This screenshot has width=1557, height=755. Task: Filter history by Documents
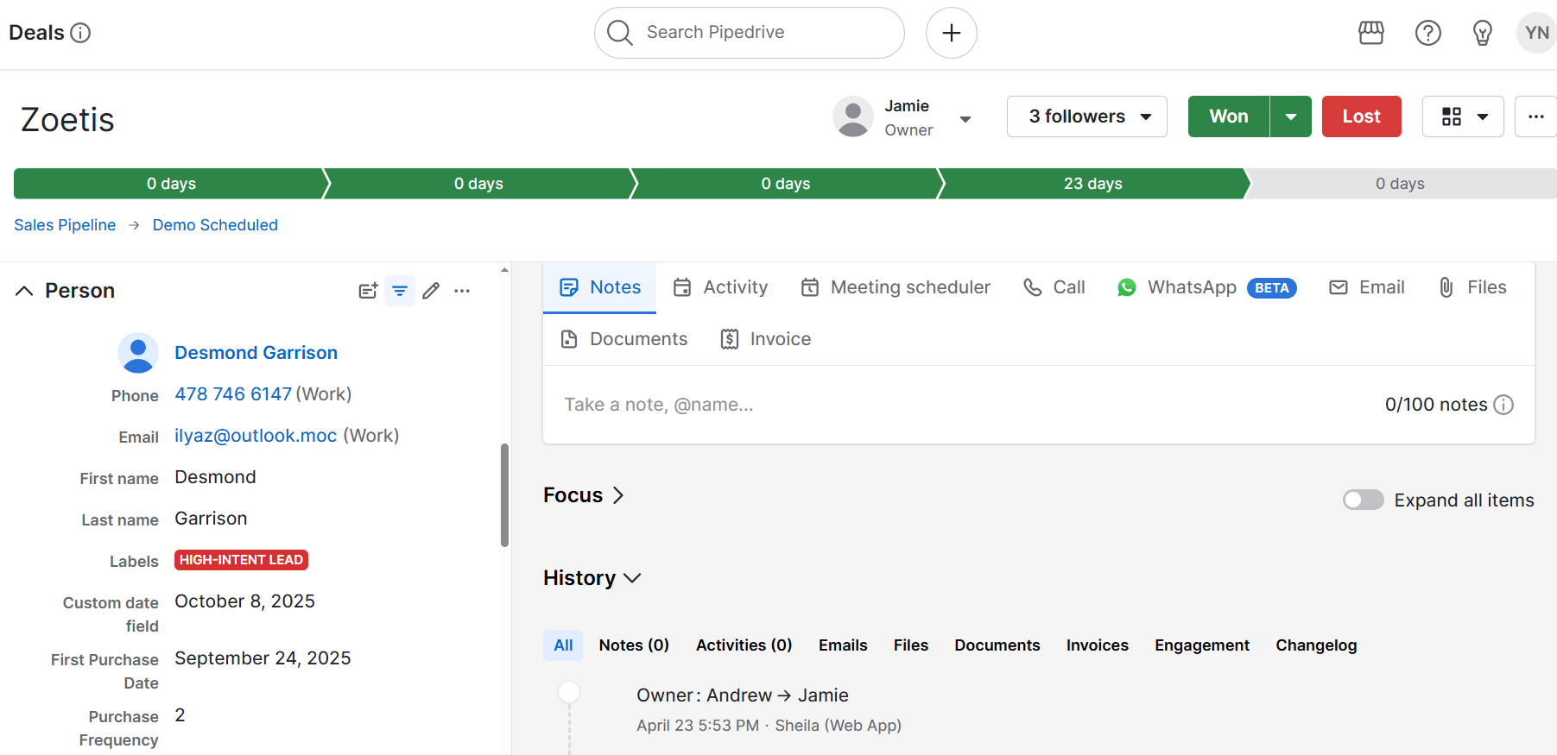[x=997, y=645]
